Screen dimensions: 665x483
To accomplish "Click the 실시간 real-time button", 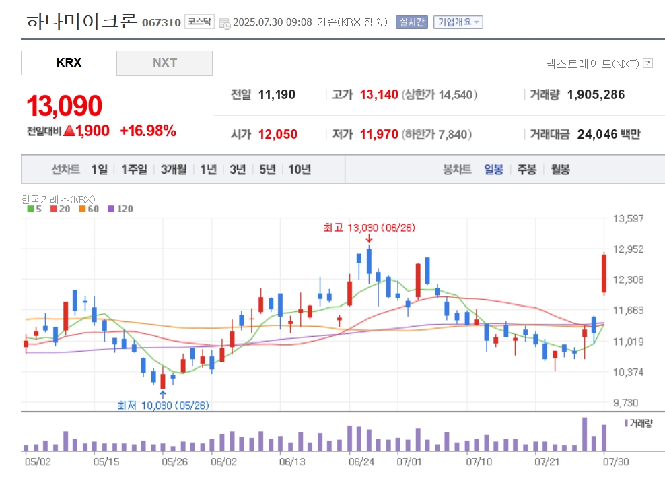I will point(411,22).
